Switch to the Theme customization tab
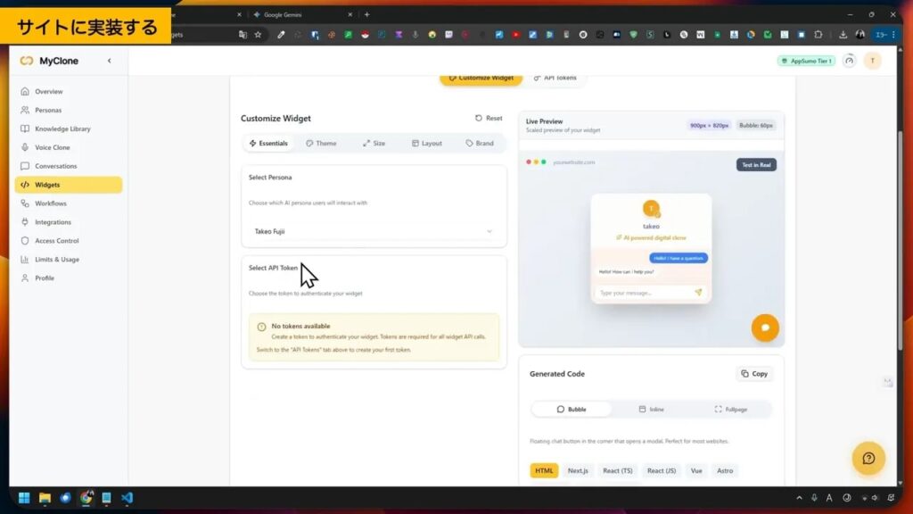The image size is (913, 514). coord(323,143)
